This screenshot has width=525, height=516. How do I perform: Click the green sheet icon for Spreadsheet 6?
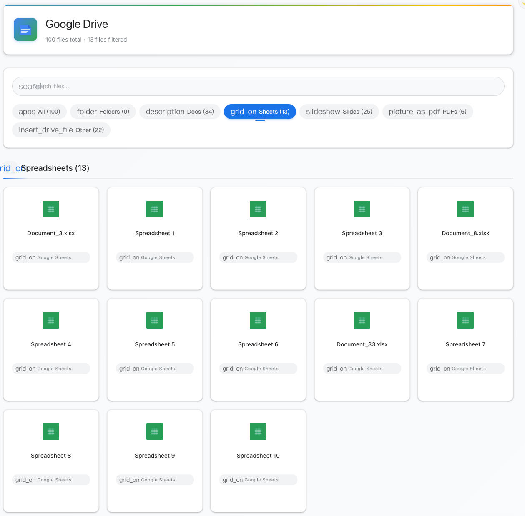point(258,320)
